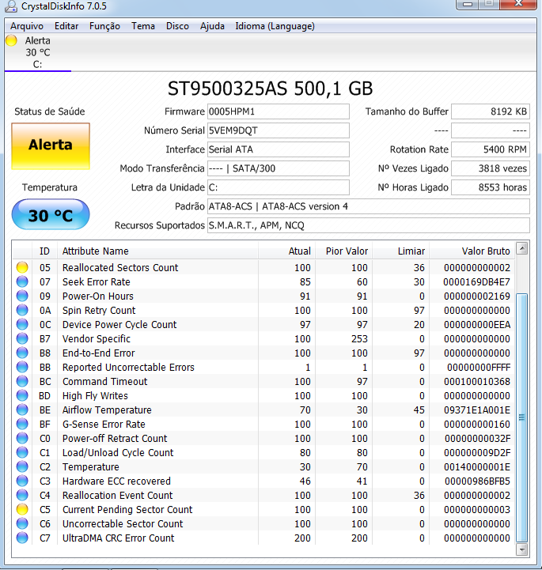542x570 pixels.
Task: Select the Reallocated Sectors Count attribute name
Action: [120, 267]
